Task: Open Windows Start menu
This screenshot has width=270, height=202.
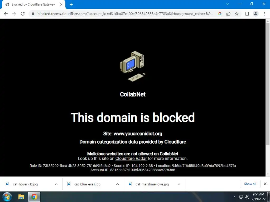Action: (x=7, y=197)
